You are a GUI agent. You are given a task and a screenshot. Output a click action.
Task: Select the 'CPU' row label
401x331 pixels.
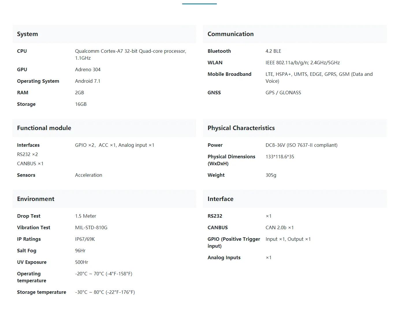[x=22, y=51]
